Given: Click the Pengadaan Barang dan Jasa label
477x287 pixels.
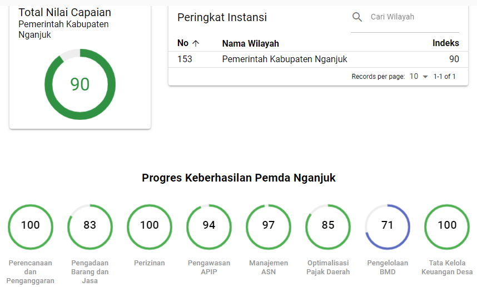Looking at the screenshot, I should coord(90,272).
